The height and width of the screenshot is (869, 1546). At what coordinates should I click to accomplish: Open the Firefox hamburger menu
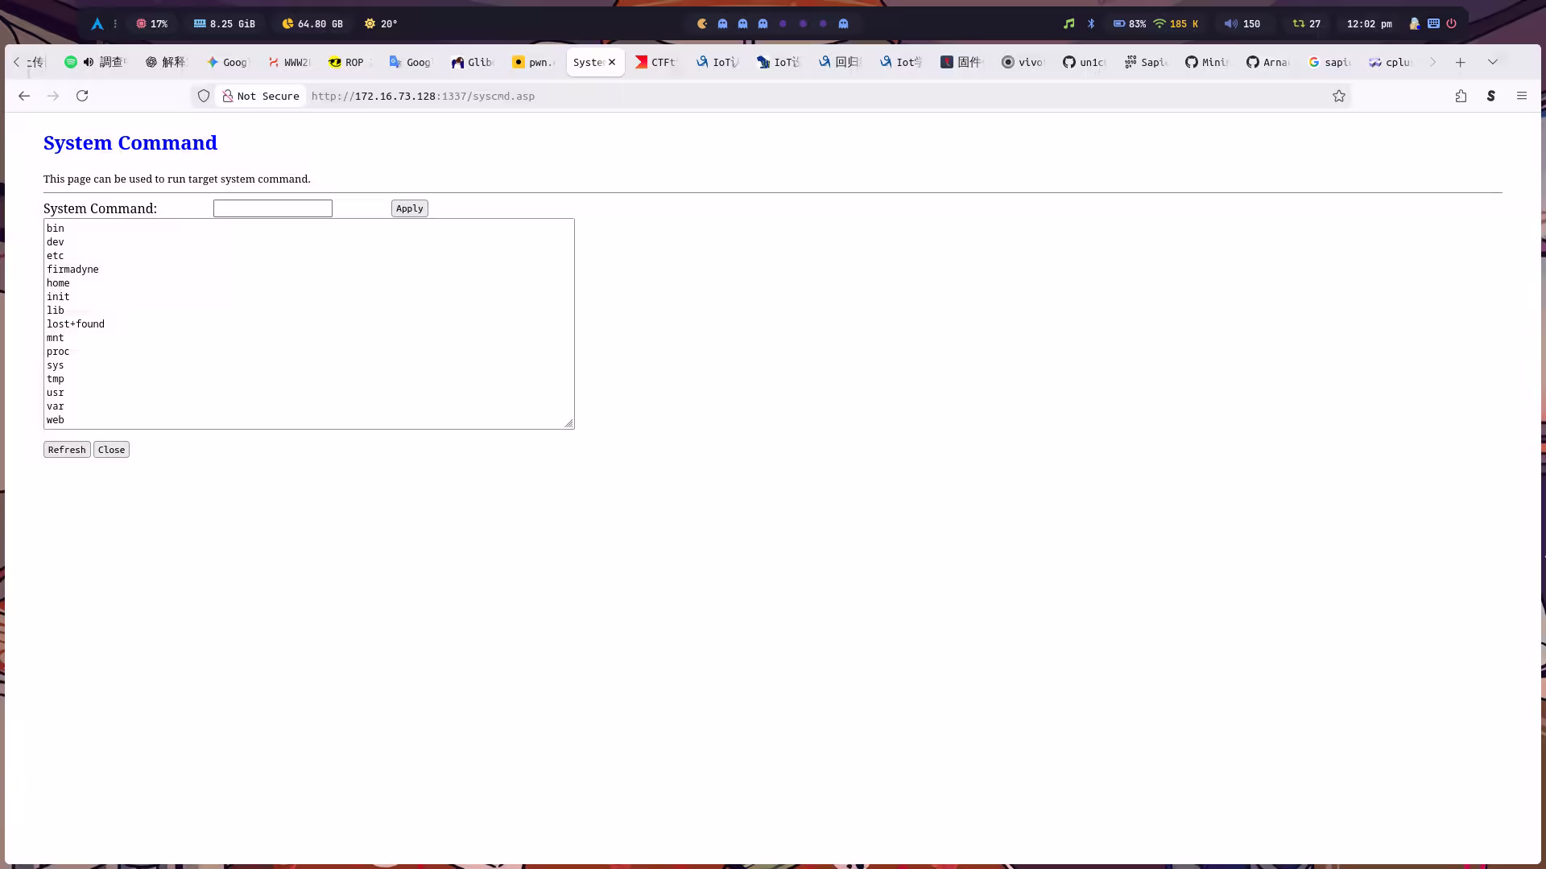click(x=1521, y=96)
